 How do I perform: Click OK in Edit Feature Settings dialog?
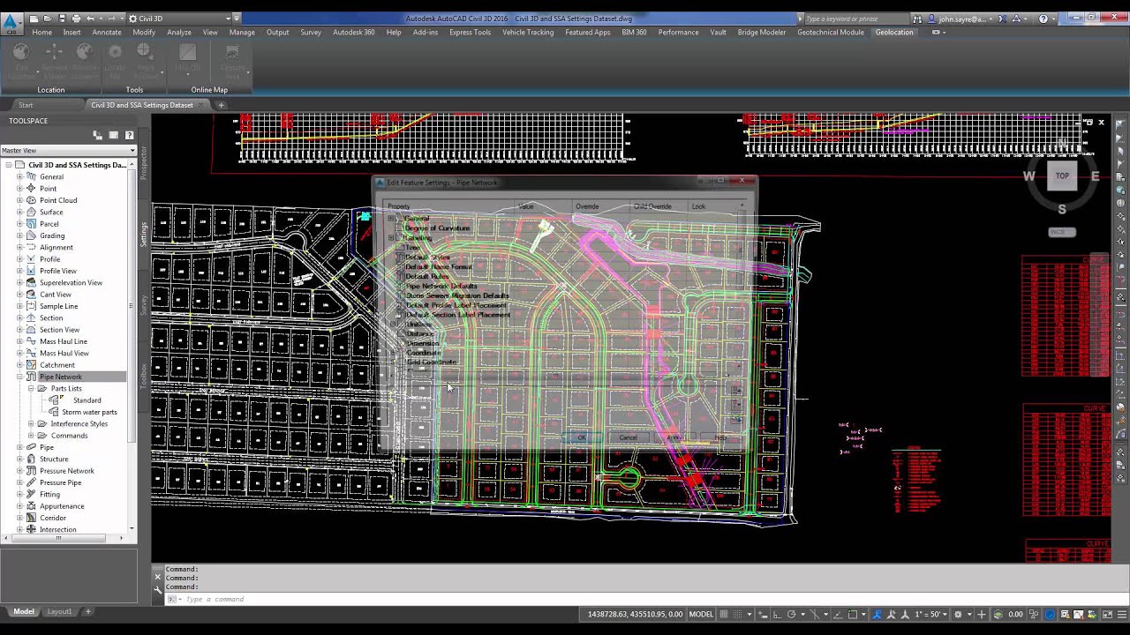pyautogui.click(x=581, y=437)
